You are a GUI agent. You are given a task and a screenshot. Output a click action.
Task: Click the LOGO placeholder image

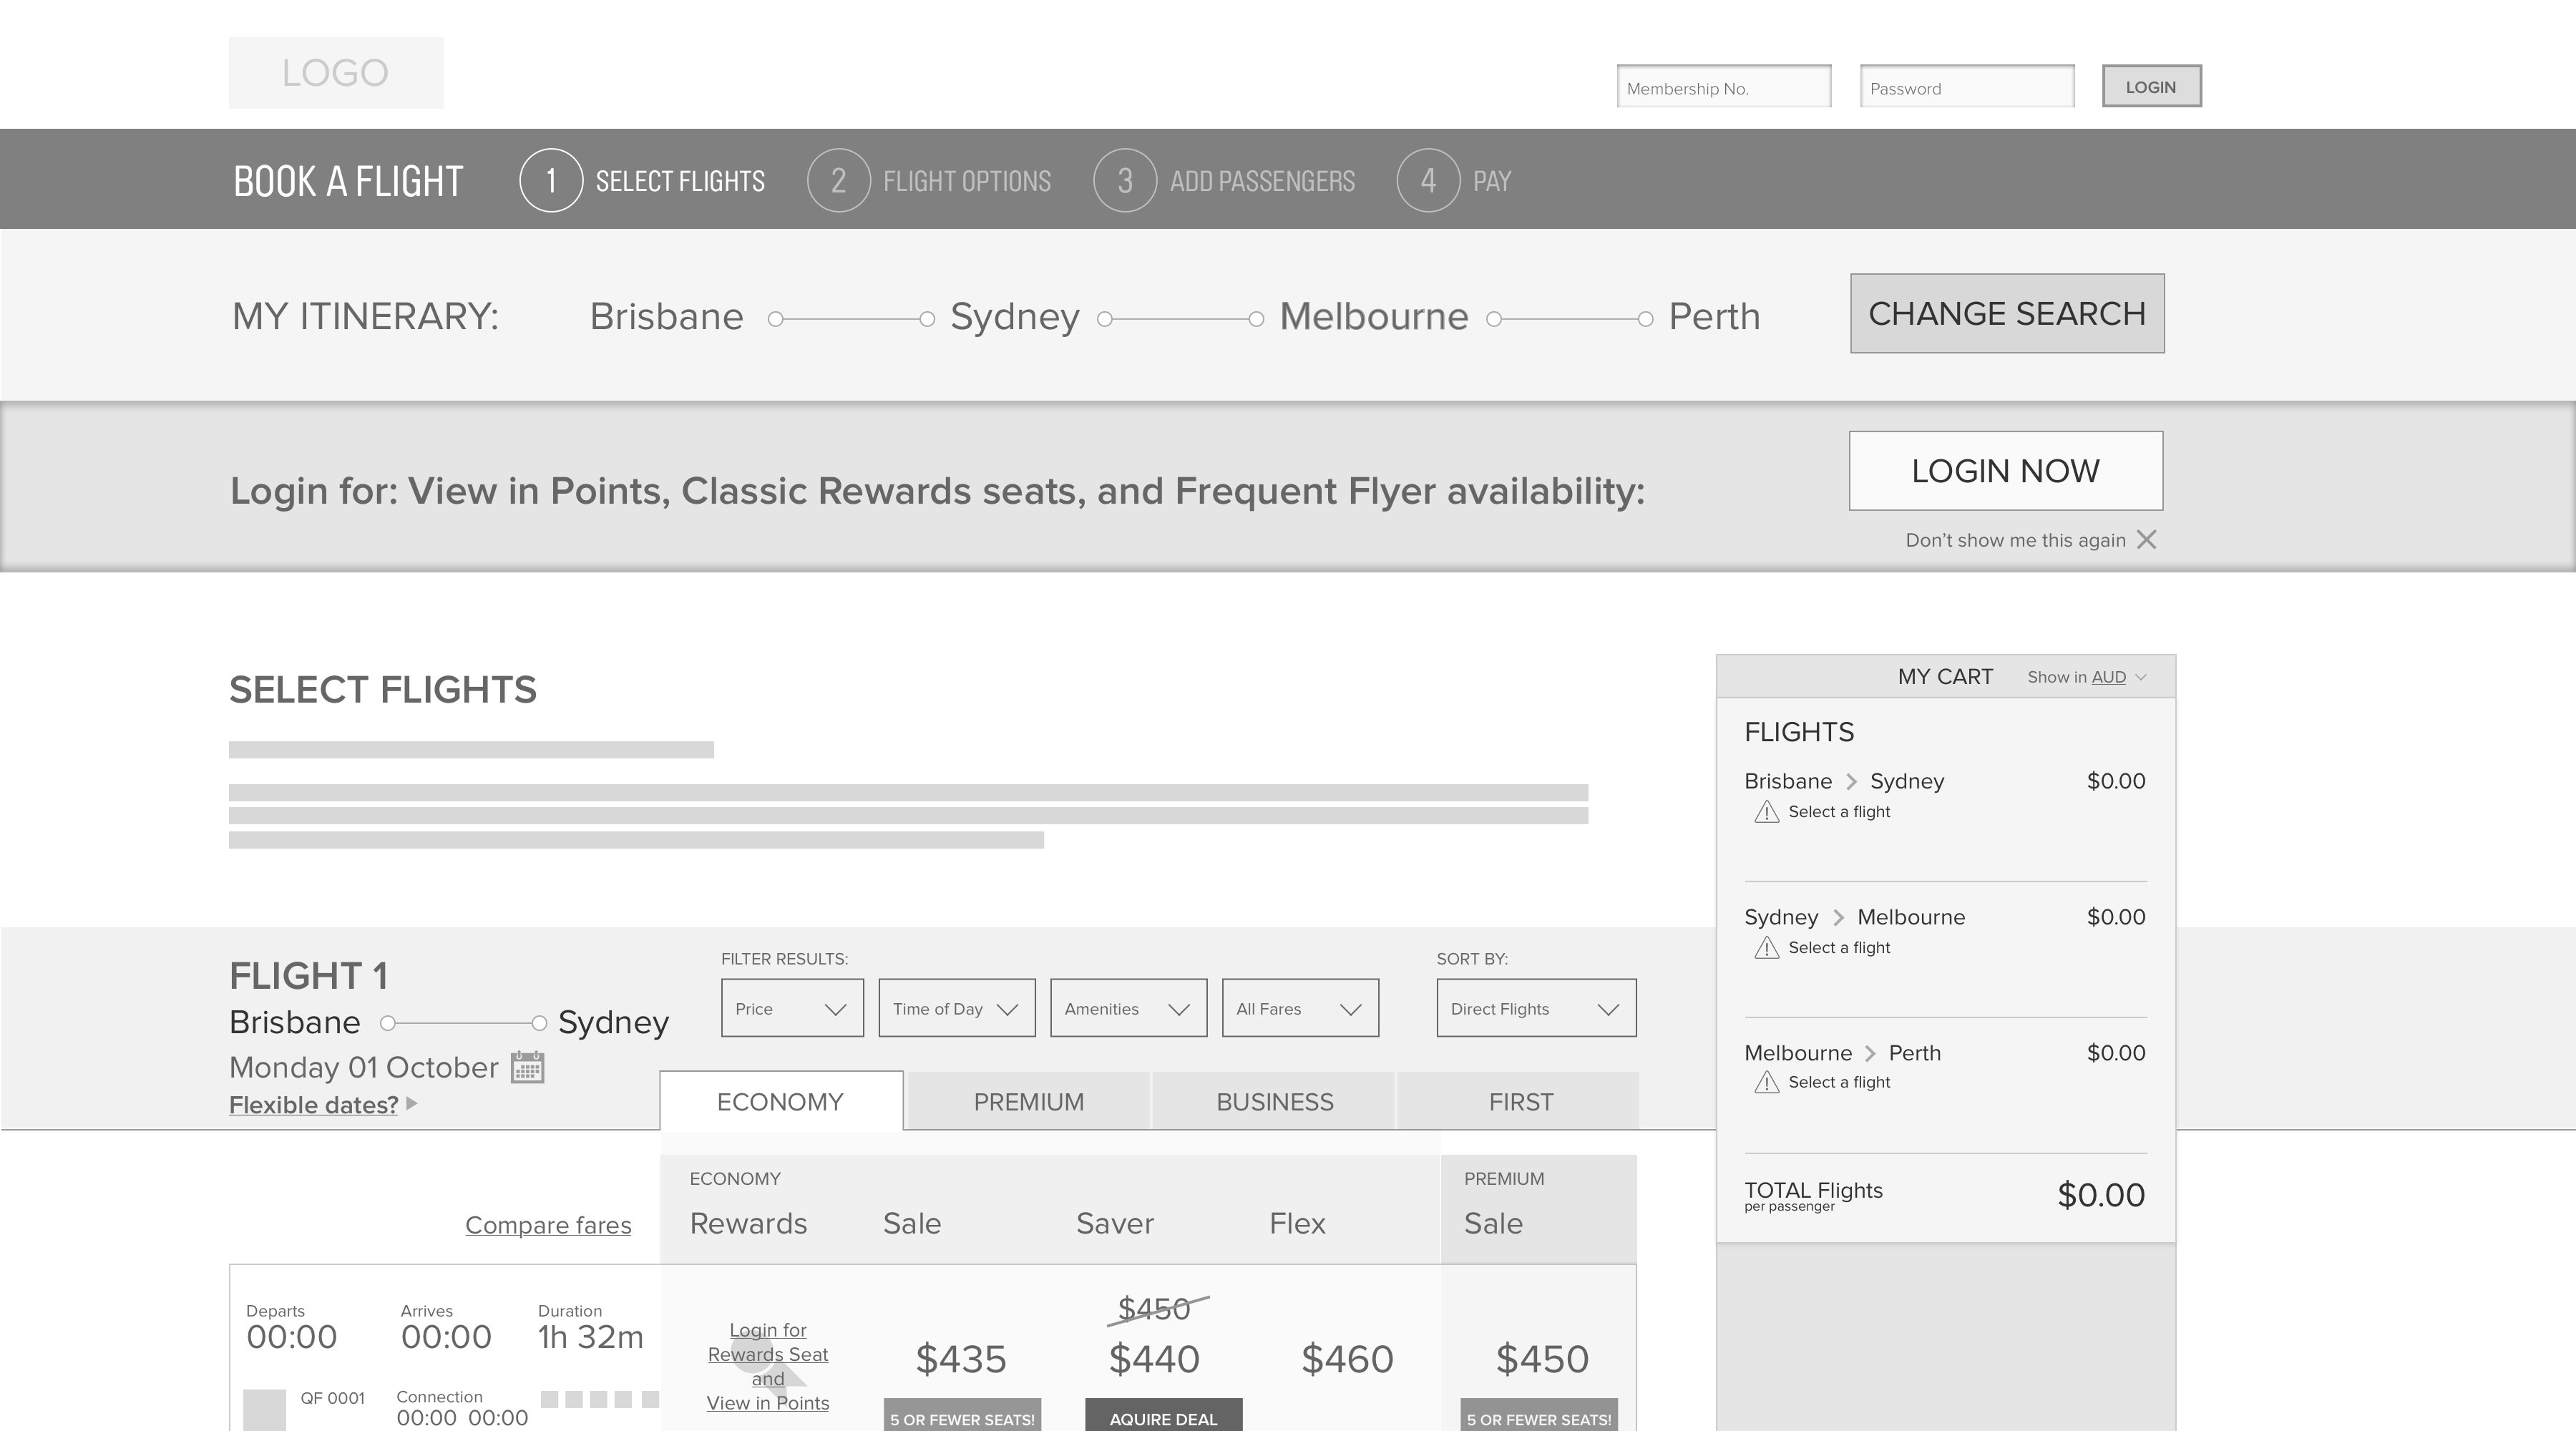(336, 73)
